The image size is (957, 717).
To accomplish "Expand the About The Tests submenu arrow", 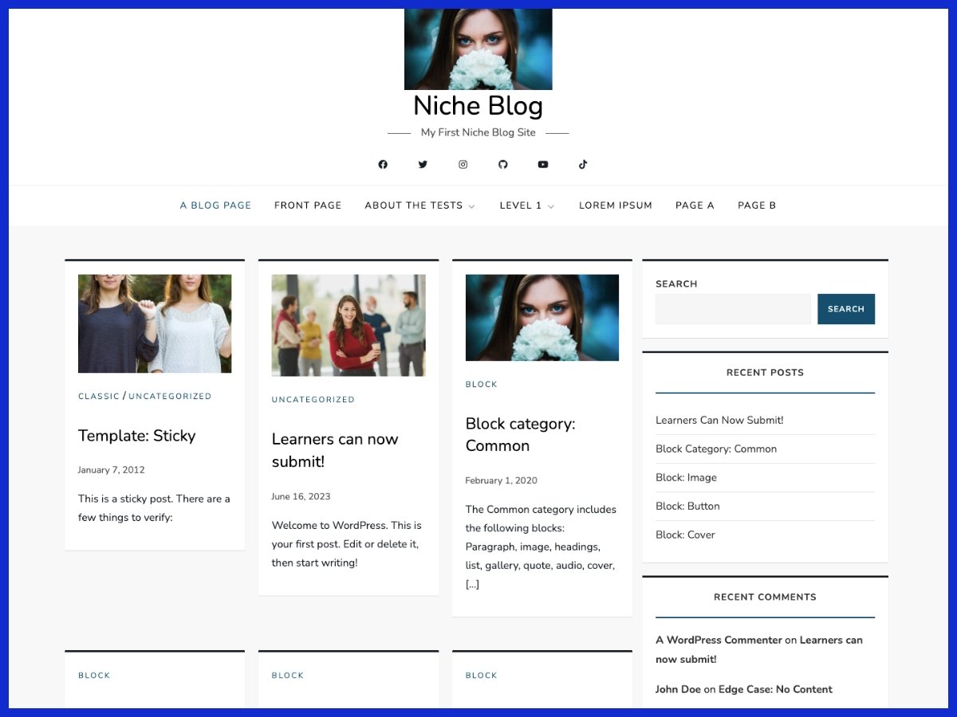I will pyautogui.click(x=471, y=206).
